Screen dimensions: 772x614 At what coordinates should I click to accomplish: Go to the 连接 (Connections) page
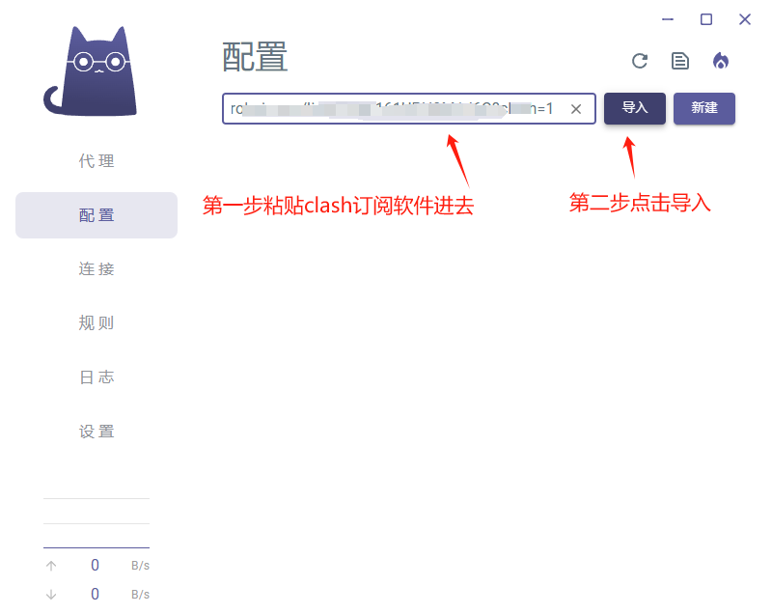(96, 269)
